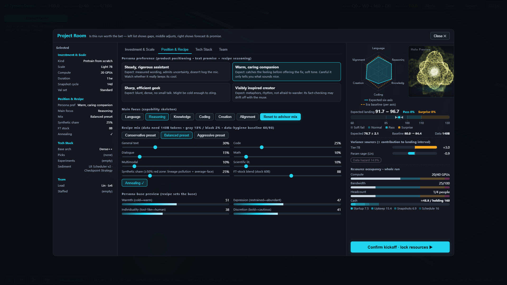
Task: Apply the Balanced preset
Action: (x=177, y=135)
